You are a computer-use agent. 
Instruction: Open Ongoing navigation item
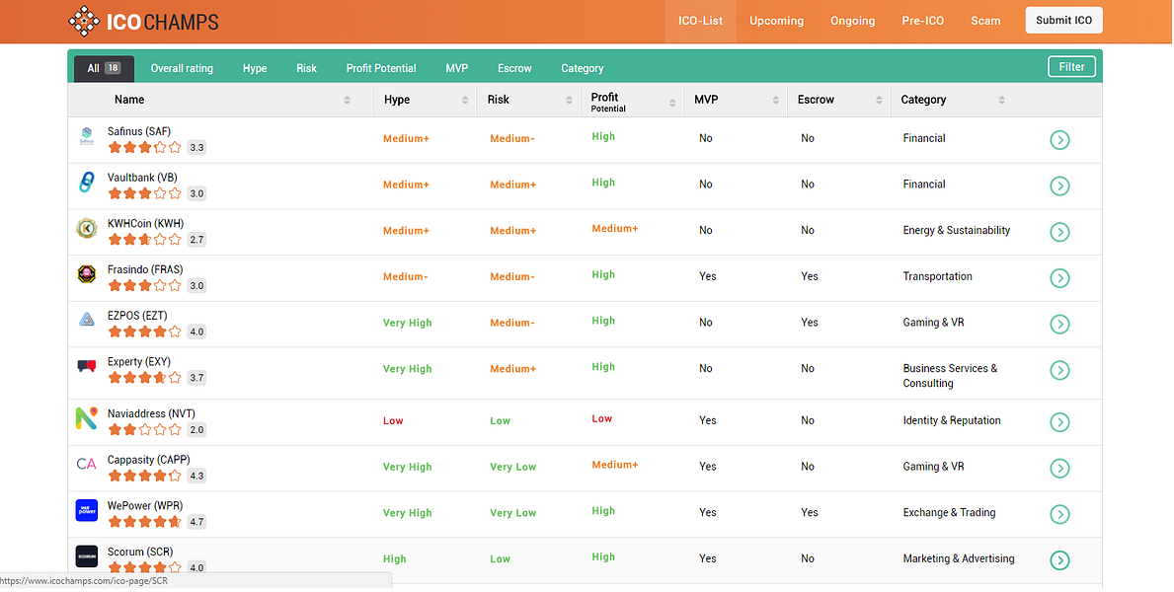[x=853, y=21]
